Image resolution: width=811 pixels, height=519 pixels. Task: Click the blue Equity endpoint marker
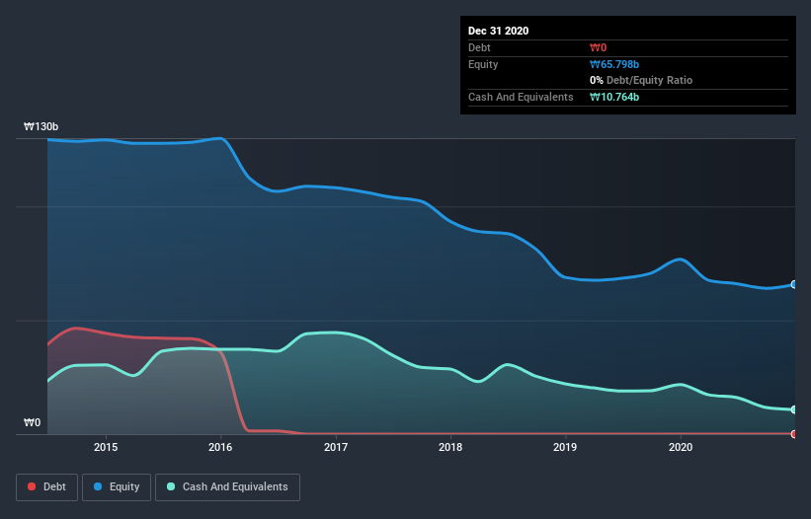pos(794,284)
